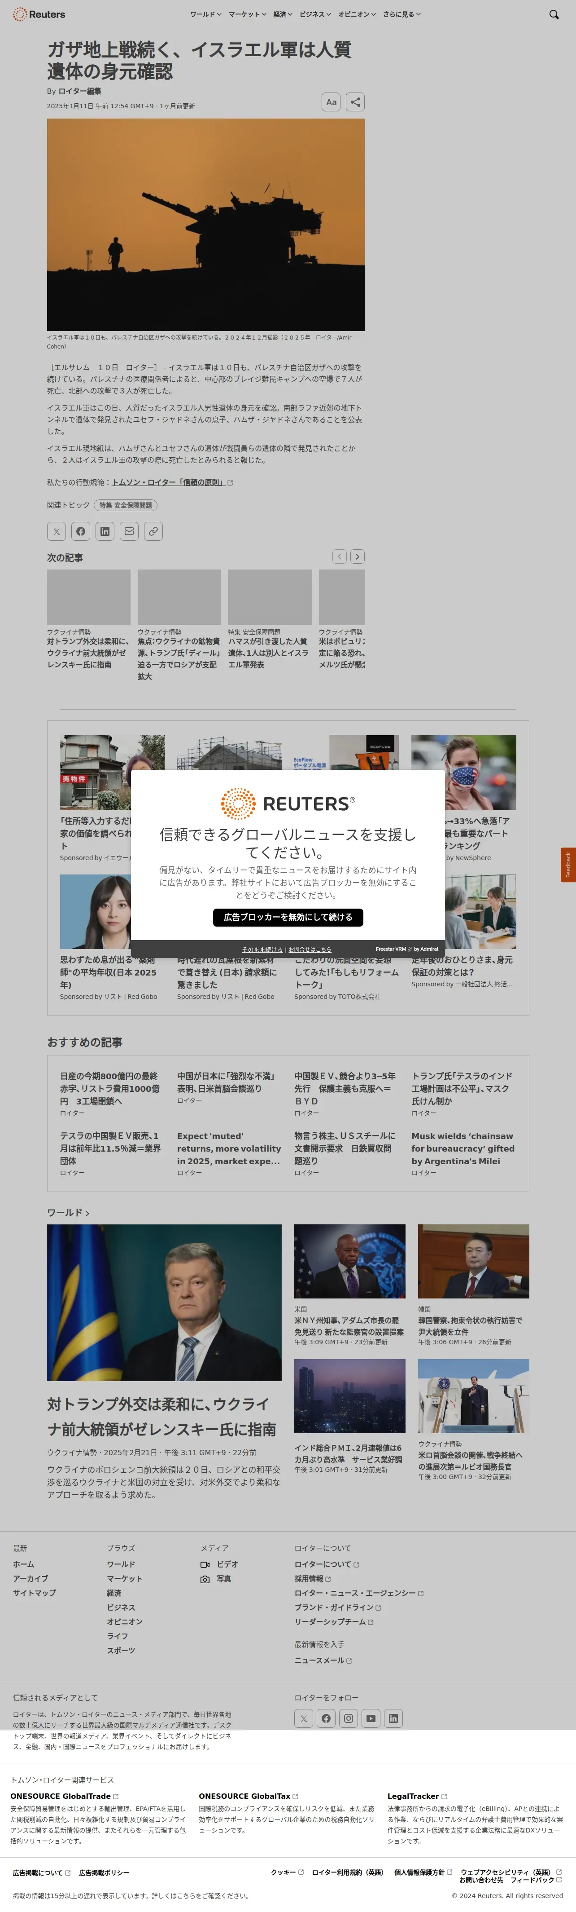Viewport: 576px width, 1912px height.
Task: Open footer サイトマップ link
Action: pyautogui.click(x=34, y=1593)
